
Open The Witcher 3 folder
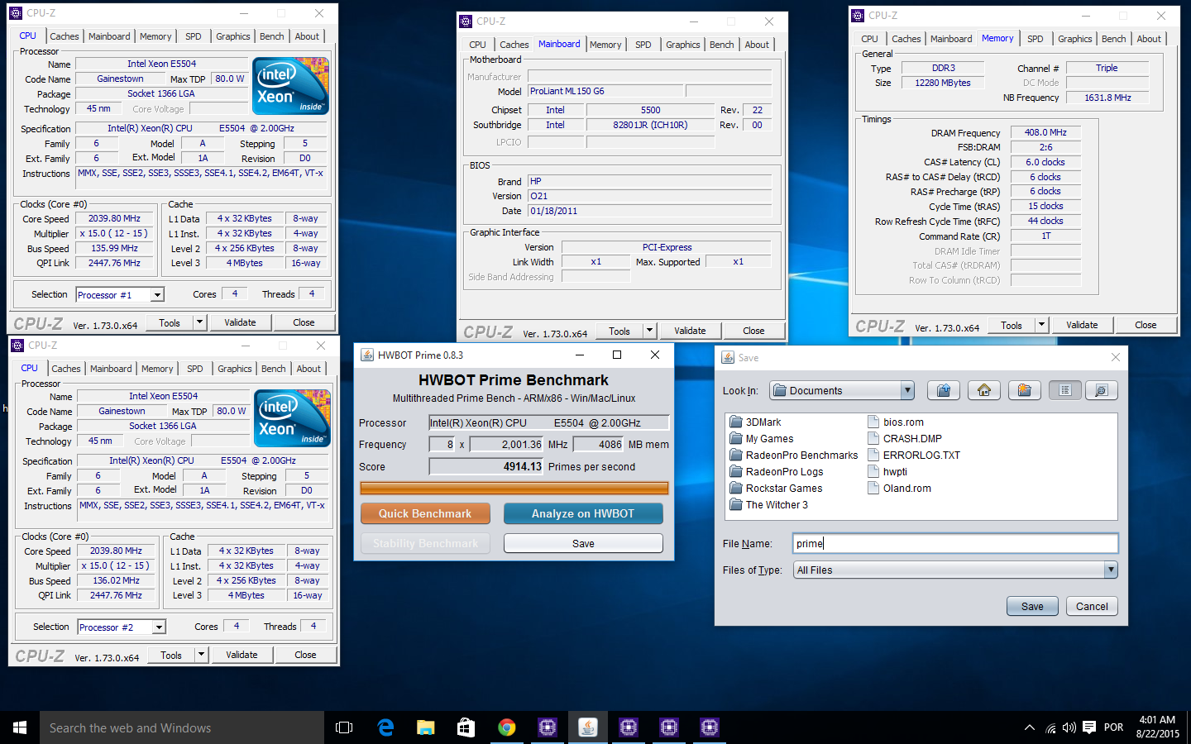(768, 504)
